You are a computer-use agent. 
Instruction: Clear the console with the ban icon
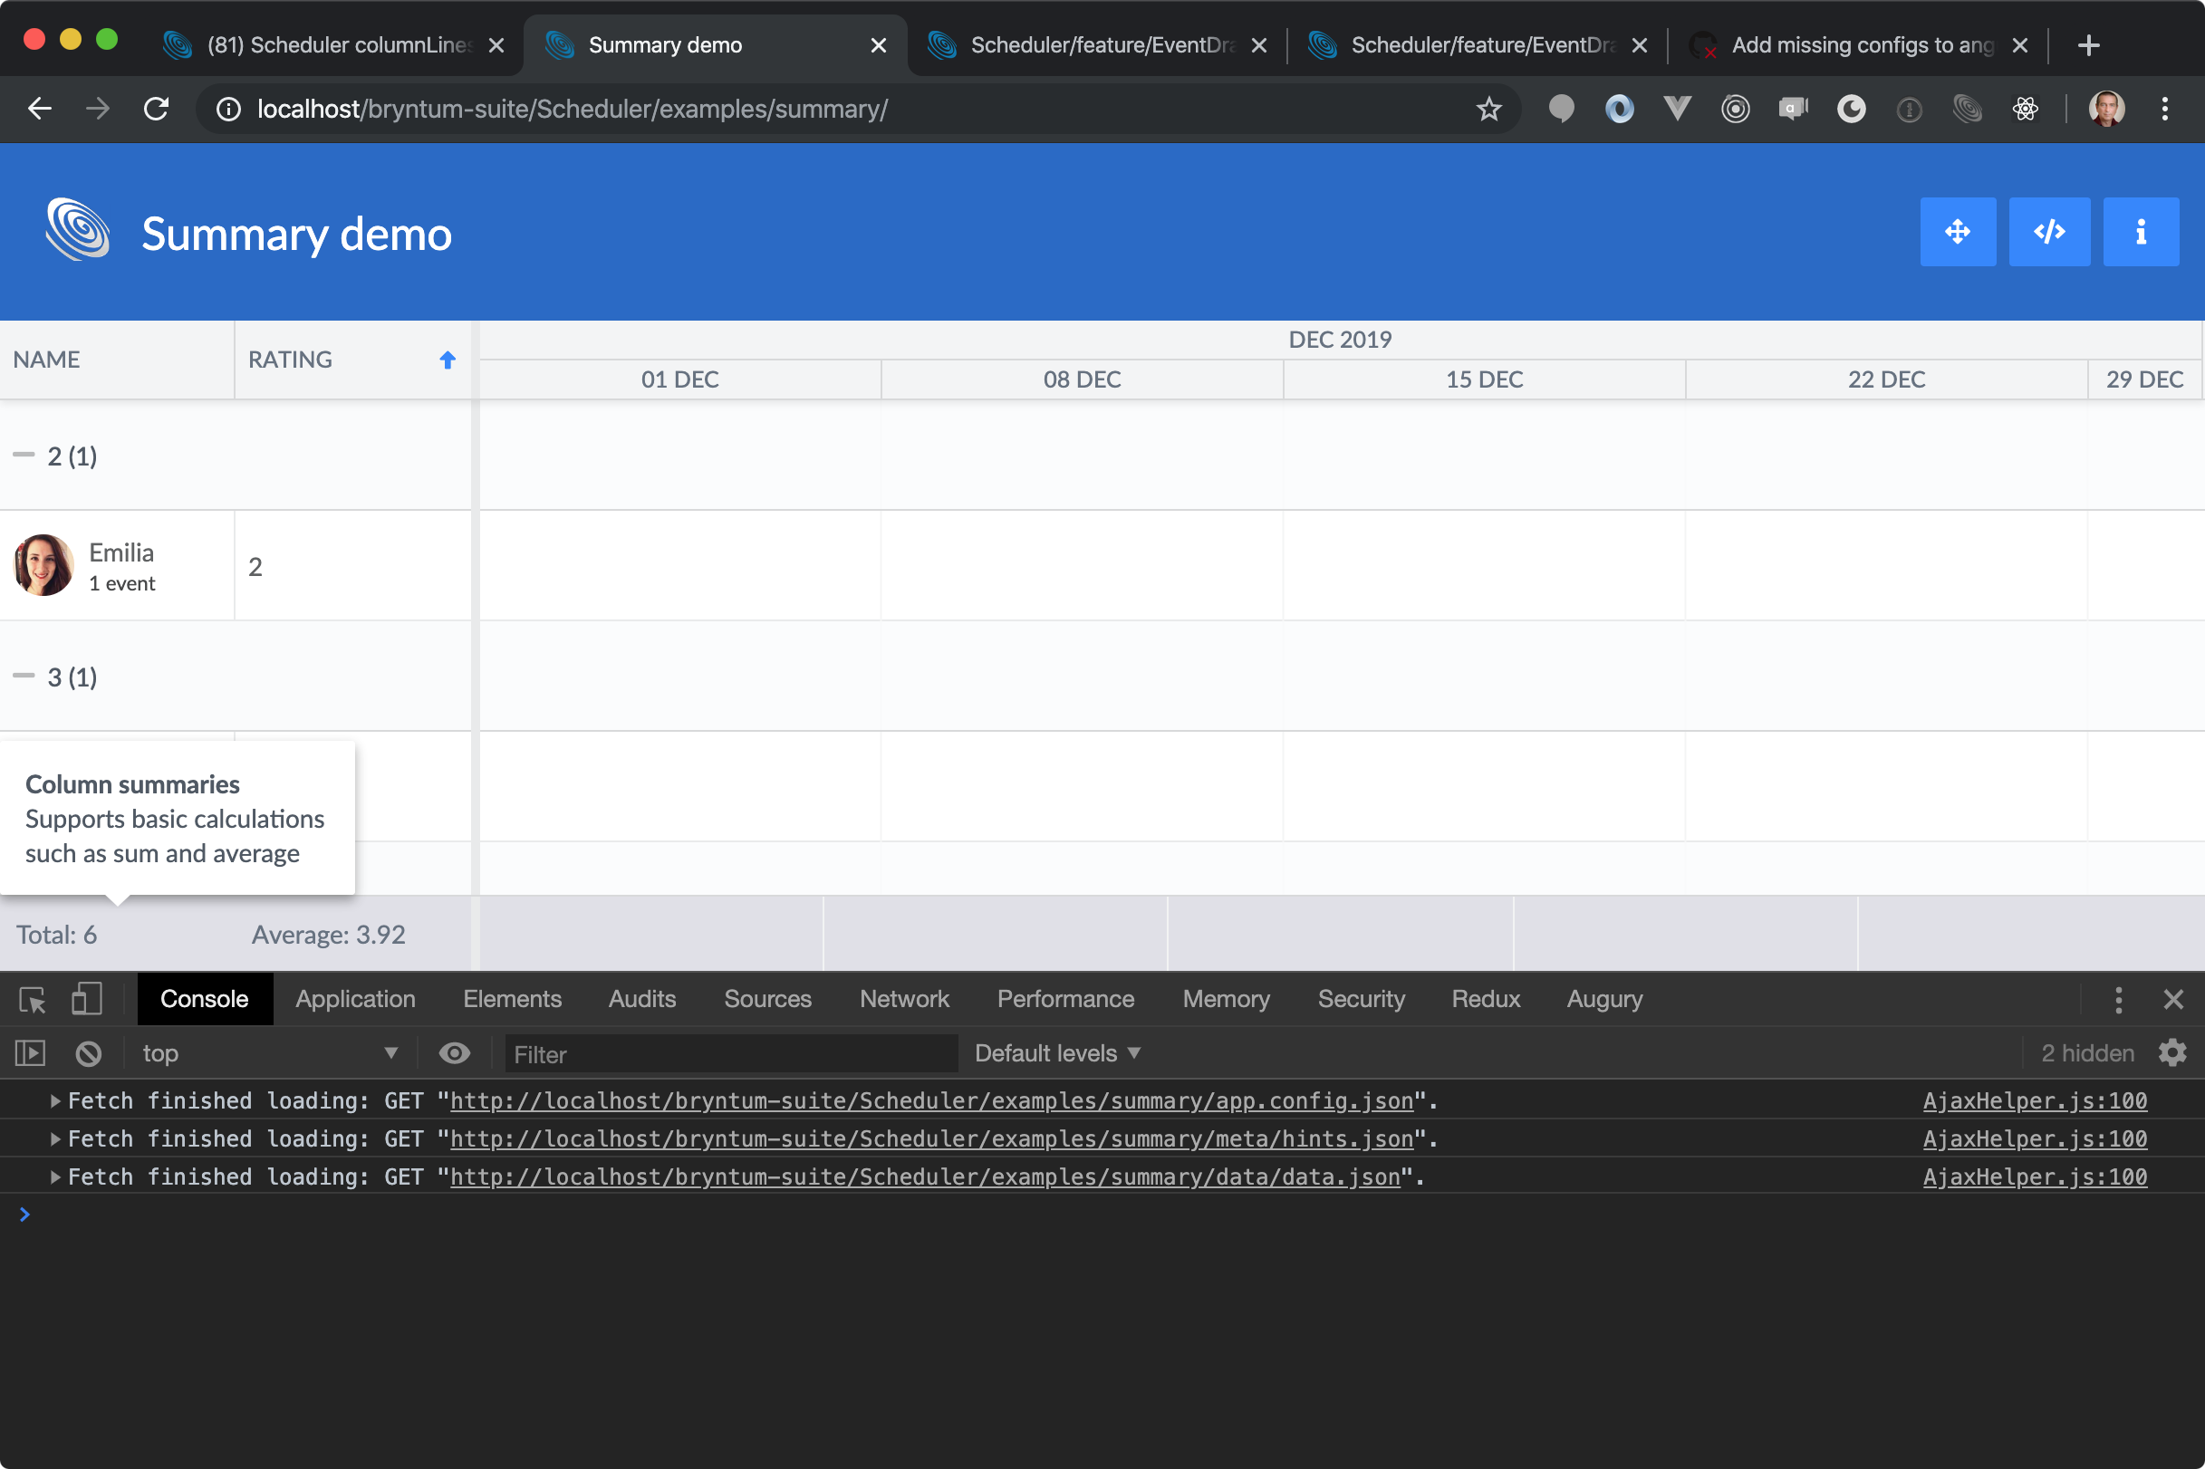click(x=88, y=1054)
